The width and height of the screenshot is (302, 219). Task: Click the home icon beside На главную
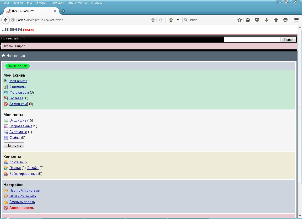point(3,56)
